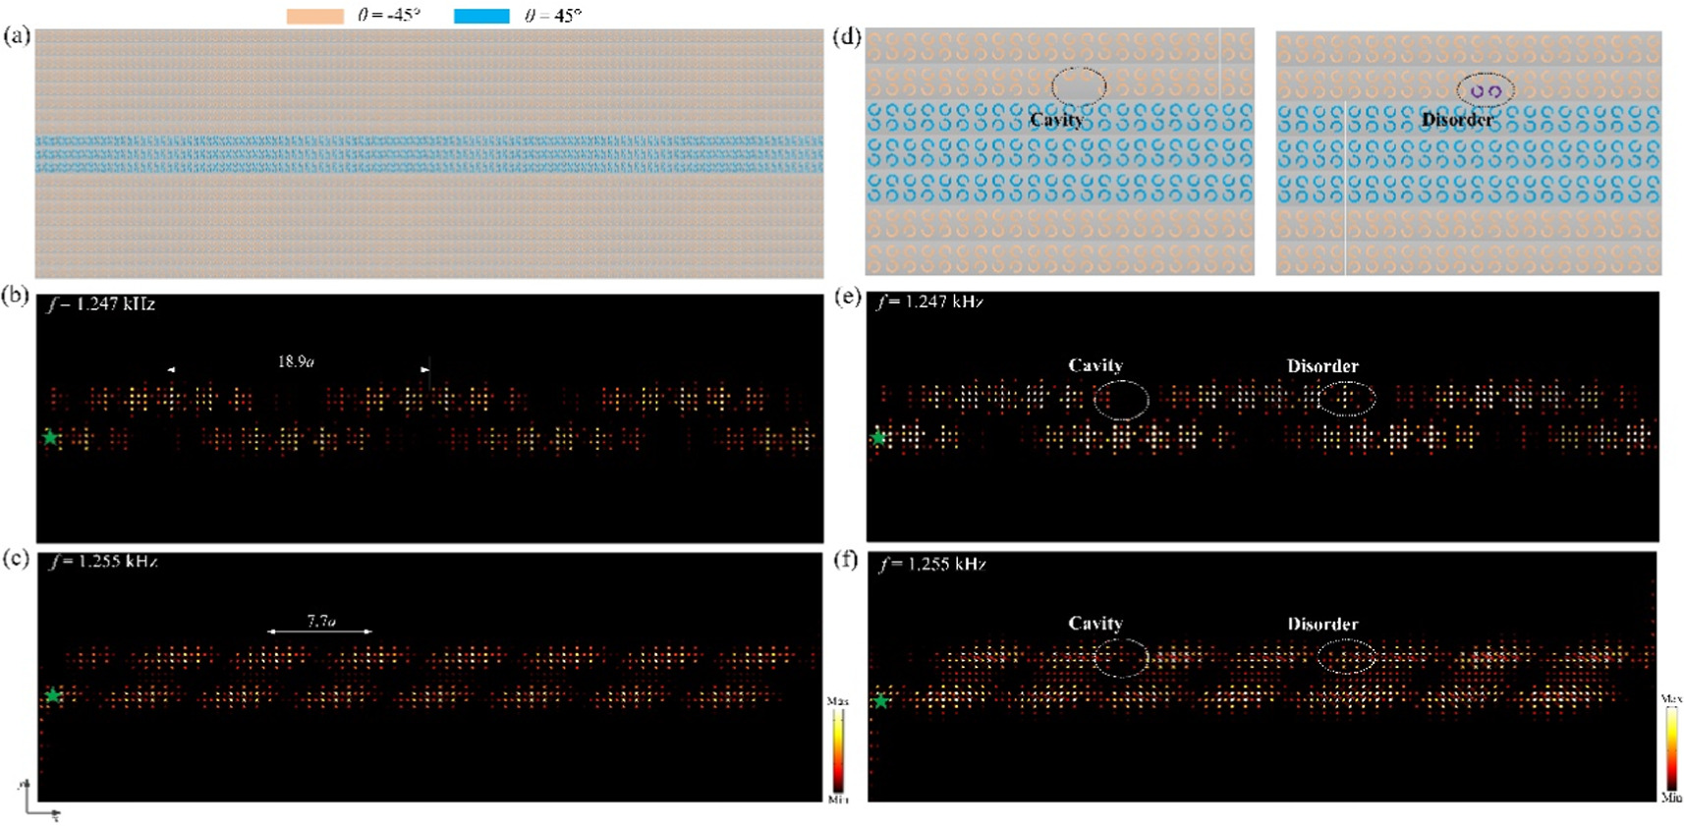Click the '(a)' panel label

17,36
